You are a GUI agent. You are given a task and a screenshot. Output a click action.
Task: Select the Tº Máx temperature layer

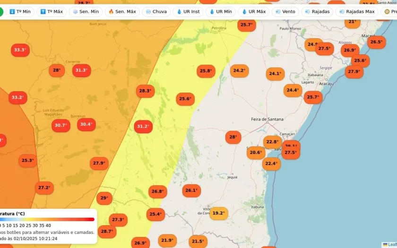[x=52, y=12]
